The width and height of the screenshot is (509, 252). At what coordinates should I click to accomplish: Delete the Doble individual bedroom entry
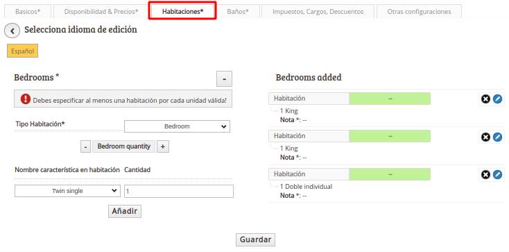tap(485, 175)
